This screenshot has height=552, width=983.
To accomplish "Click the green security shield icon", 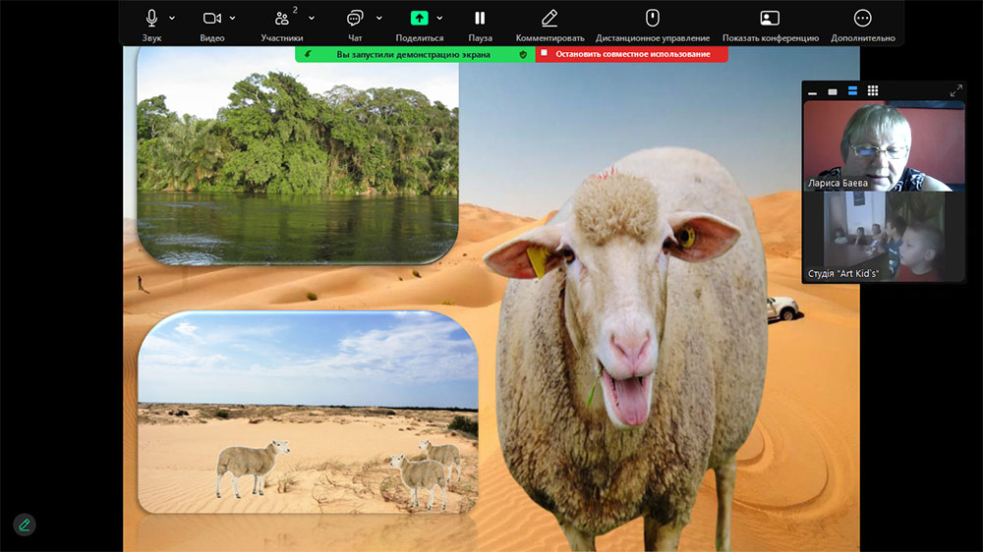I will (x=523, y=54).
